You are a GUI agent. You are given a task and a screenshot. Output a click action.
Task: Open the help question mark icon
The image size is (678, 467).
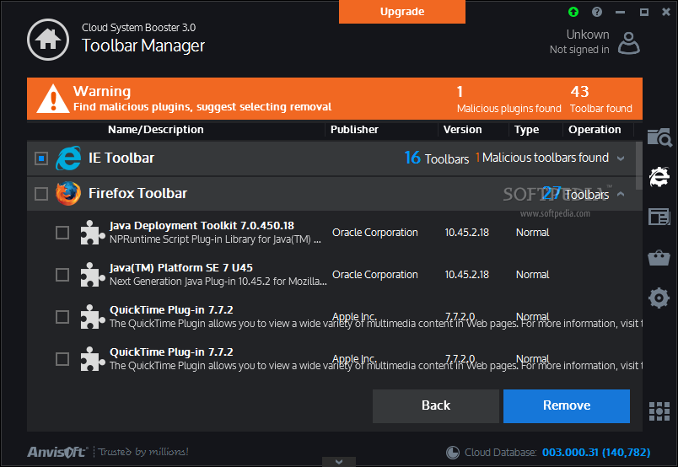[597, 12]
